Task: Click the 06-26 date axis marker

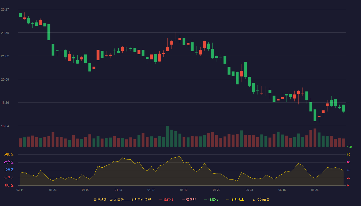Action: point(315,190)
